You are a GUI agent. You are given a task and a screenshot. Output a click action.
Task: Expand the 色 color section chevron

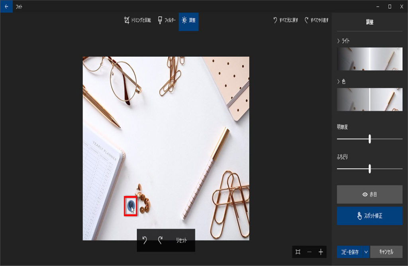pyautogui.click(x=339, y=81)
